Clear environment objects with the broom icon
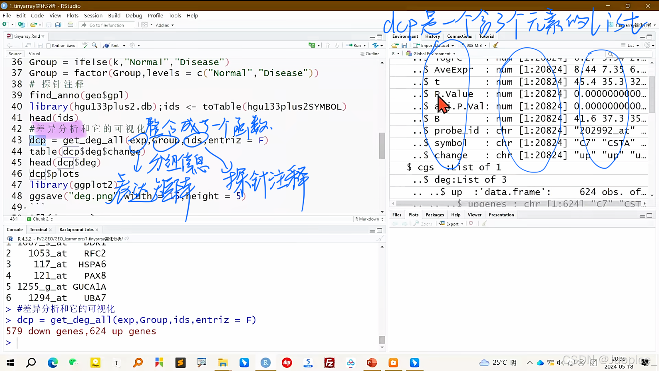659x371 pixels. tap(495, 45)
